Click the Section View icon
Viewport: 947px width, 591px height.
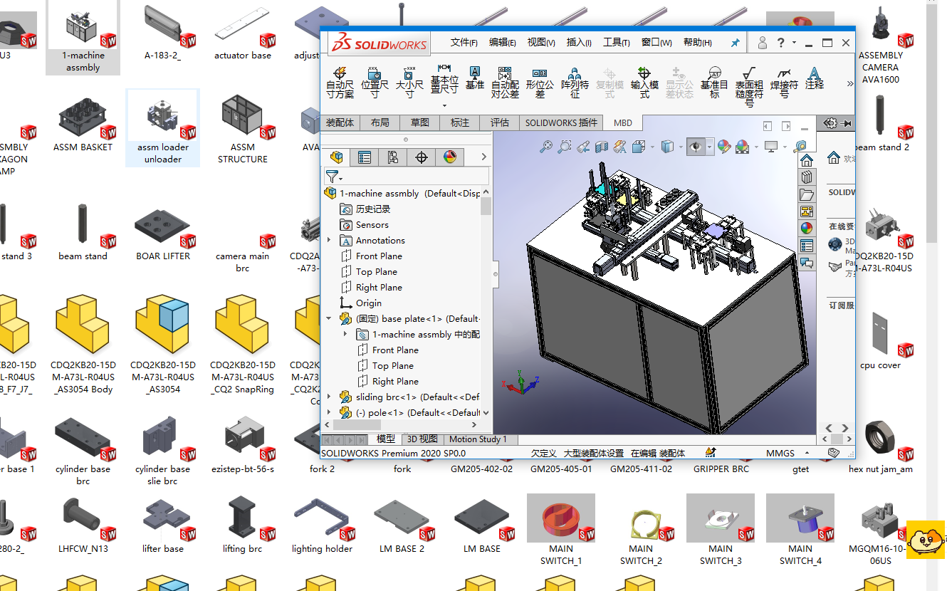pos(602,147)
